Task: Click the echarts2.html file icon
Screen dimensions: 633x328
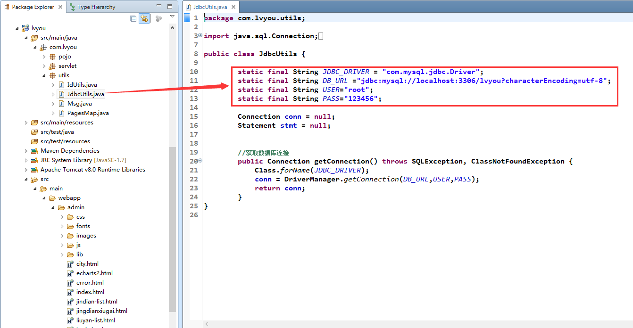Action: [70, 273]
